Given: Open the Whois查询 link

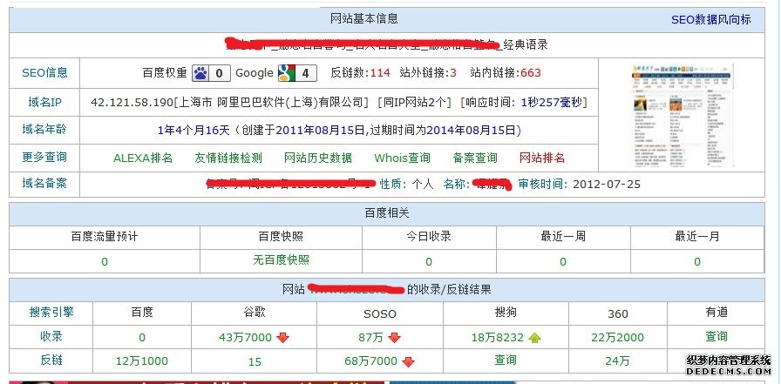Looking at the screenshot, I should 402,158.
